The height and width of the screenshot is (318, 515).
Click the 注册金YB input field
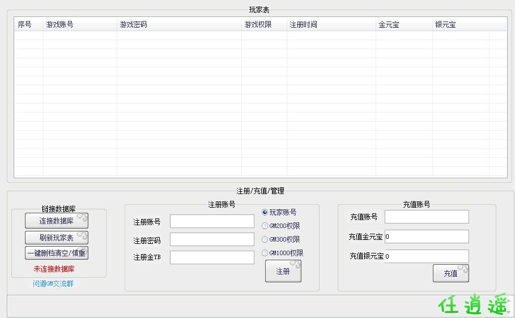click(x=212, y=257)
